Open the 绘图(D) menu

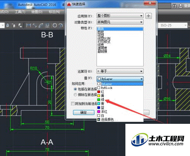tap(37, 12)
